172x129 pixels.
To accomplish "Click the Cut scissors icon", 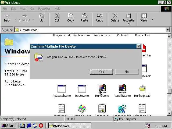I will [x=57, y=16].
